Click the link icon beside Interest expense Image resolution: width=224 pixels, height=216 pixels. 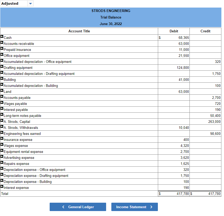(2, 187)
